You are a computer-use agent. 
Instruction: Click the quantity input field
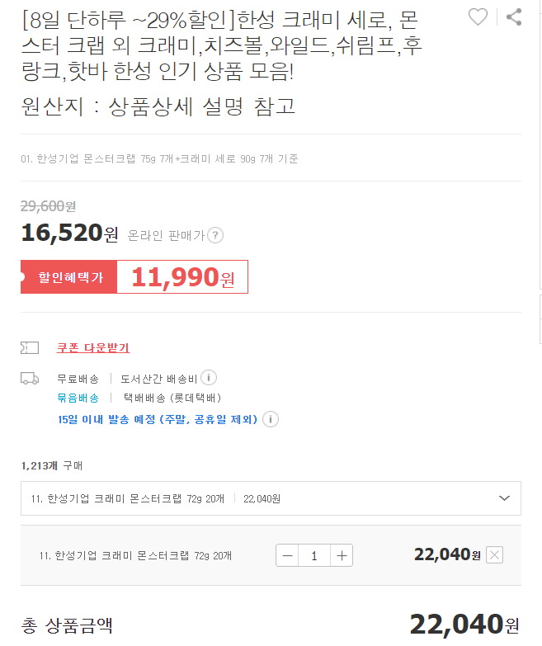(314, 555)
